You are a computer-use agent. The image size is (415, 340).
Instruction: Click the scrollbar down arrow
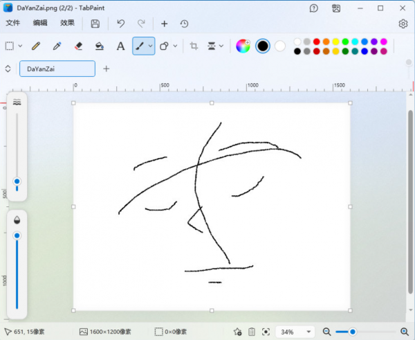coord(410,310)
